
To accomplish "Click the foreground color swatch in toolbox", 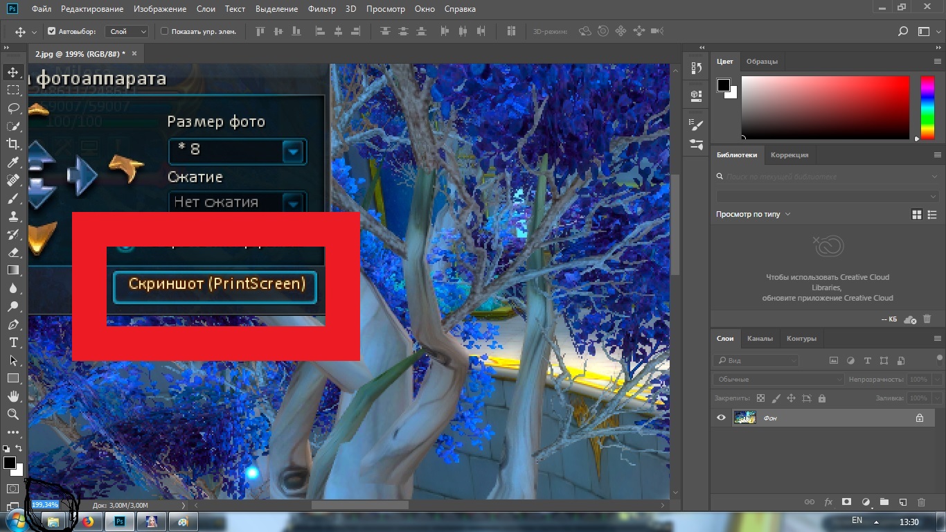I will pos(9,463).
